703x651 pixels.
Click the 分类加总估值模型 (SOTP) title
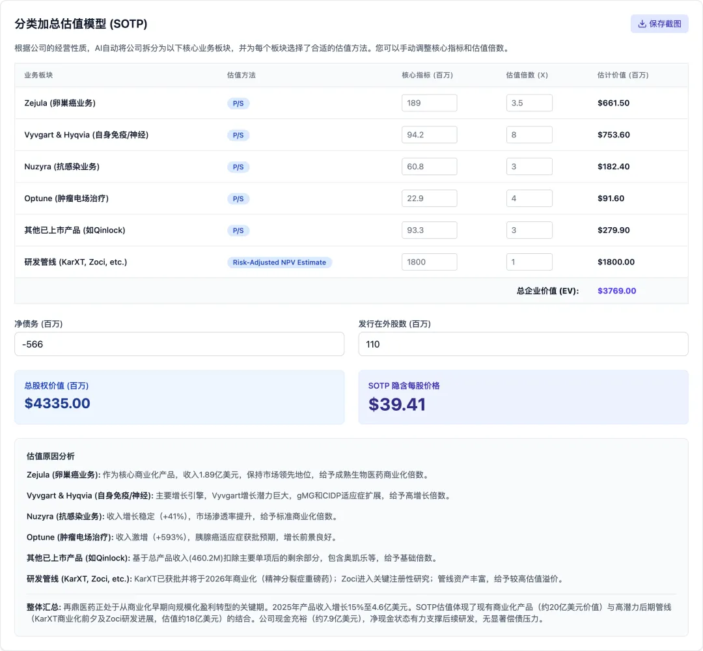(81, 24)
